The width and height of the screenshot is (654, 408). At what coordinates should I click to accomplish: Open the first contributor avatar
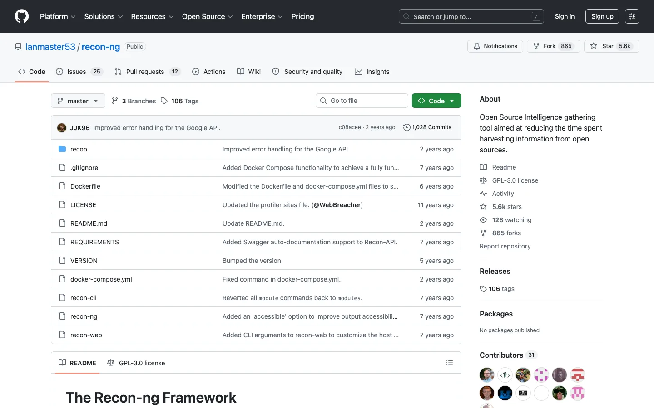pyautogui.click(x=487, y=375)
